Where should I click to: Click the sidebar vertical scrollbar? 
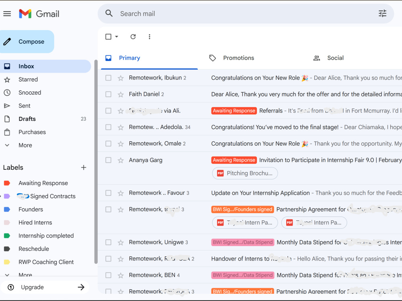96,162
